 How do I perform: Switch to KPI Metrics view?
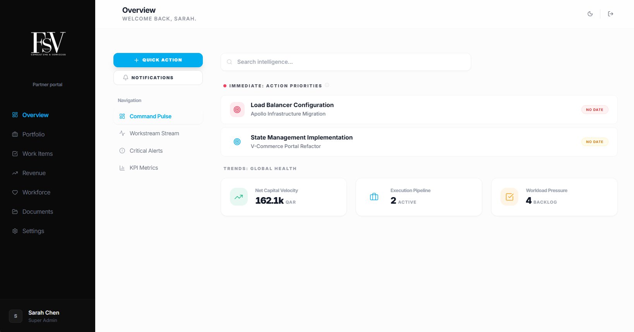[158, 168]
